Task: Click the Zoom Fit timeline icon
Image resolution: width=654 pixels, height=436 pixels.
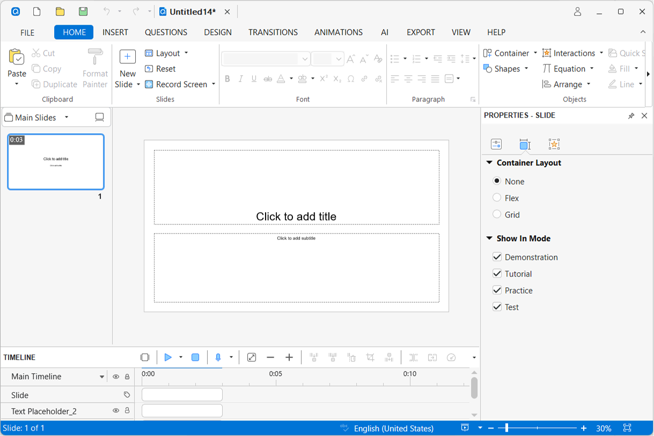Action: tap(251, 357)
